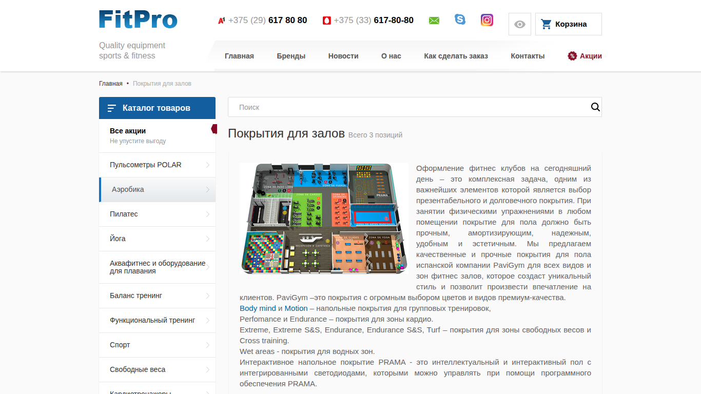
Task: Expand the Аквафитнес и оборудование chevron
Action: 208,267
